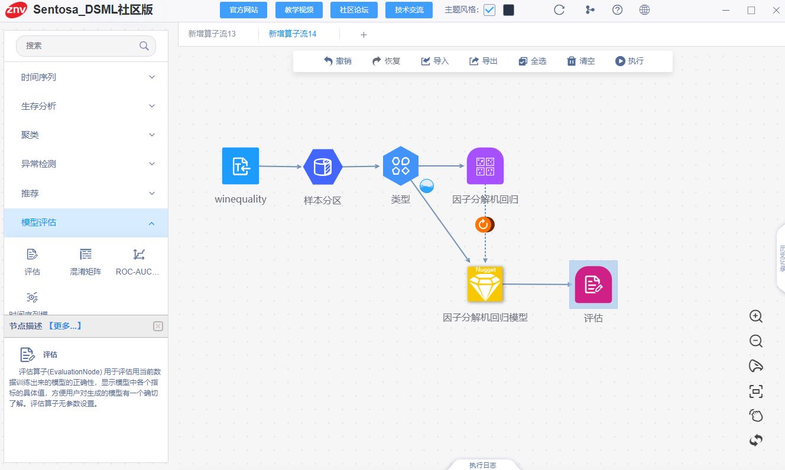The height and width of the screenshot is (470, 785).
Task: Click the swap arrows icon at bottom right
Action: (x=755, y=440)
